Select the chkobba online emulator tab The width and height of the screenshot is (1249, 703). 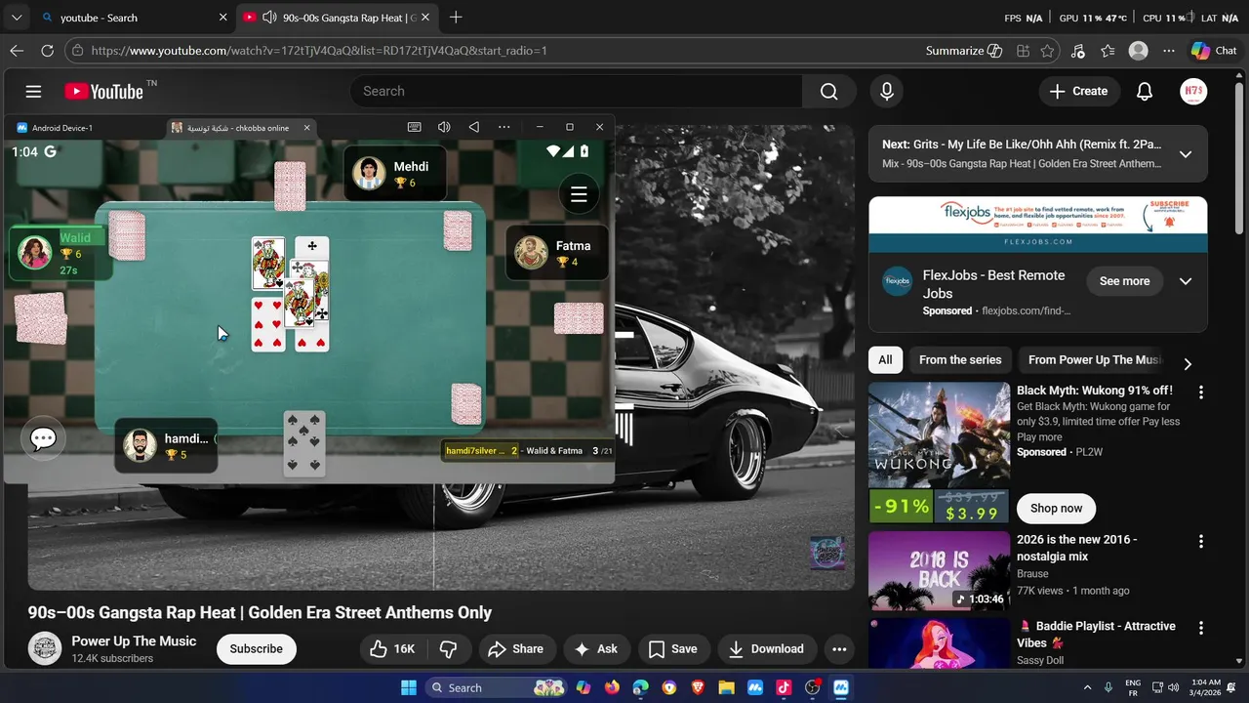[240, 128]
